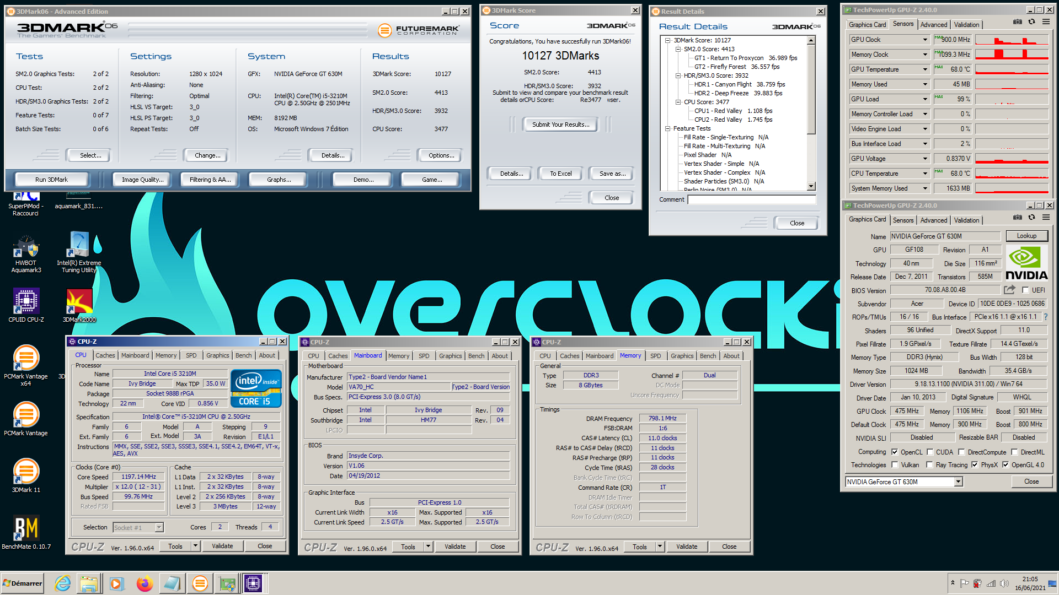
Task: Open aquamark_831 desktop file
Action: coord(79,202)
